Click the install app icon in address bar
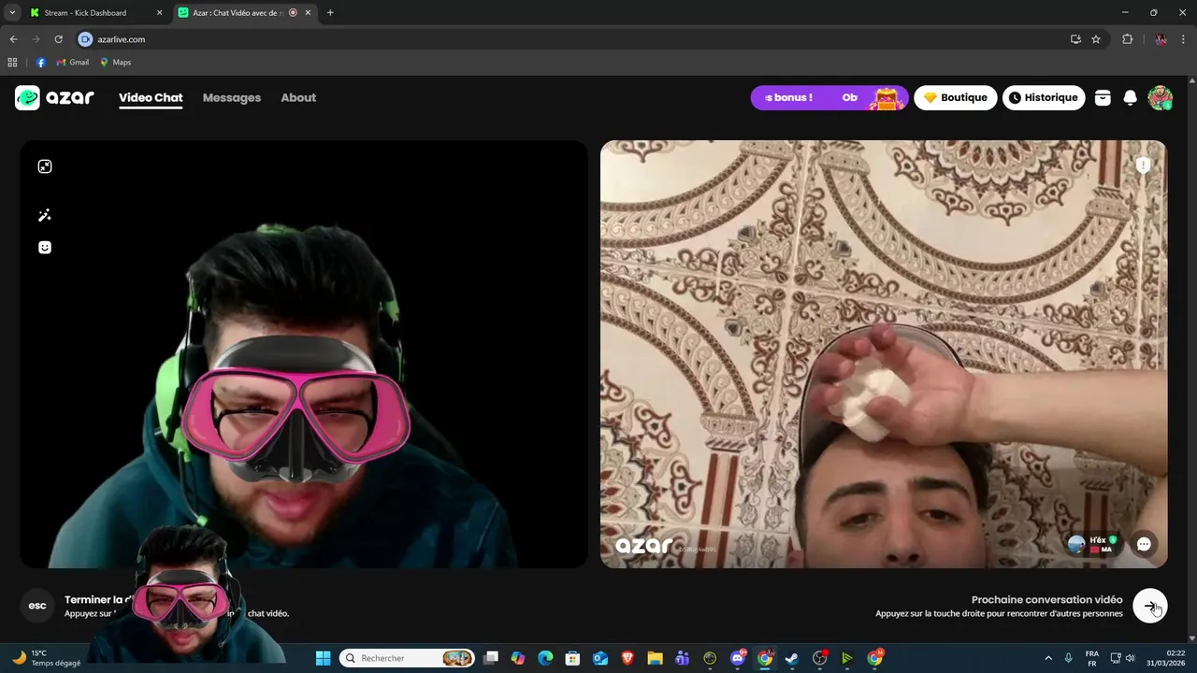Screen dimensions: 1197x673 1075,39
